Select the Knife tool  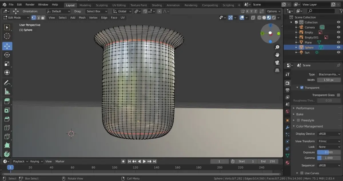point(7,137)
